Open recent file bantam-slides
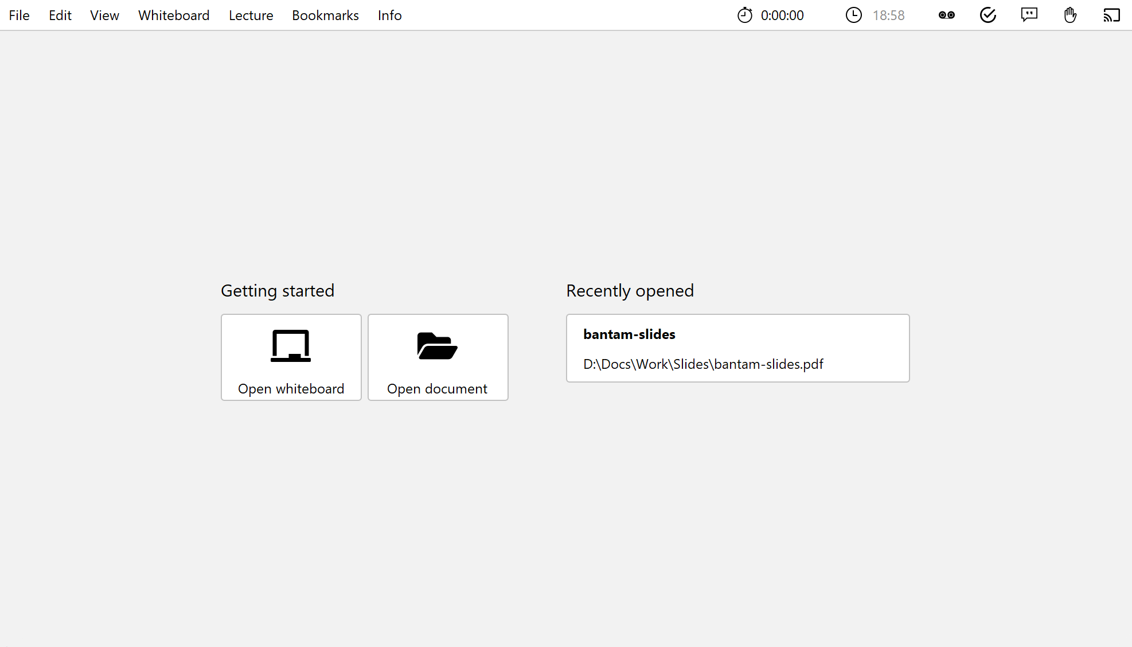 (x=737, y=348)
